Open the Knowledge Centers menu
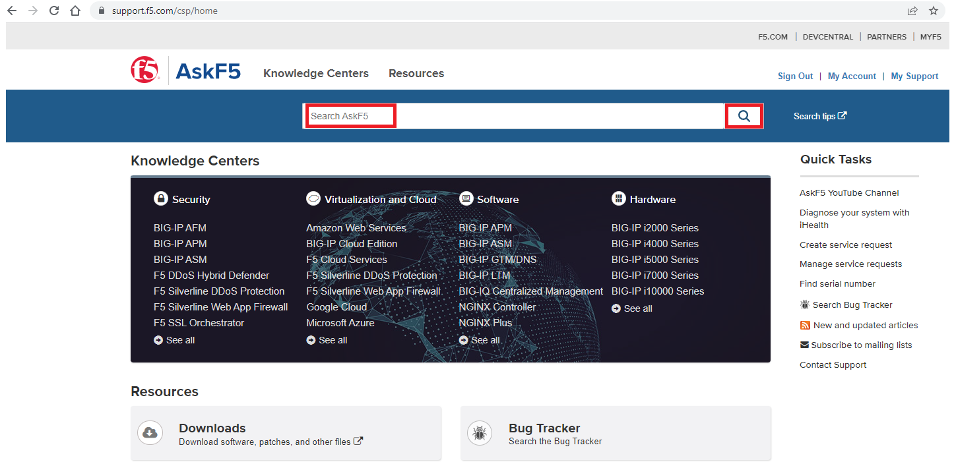Viewport: 954px width, 464px height. tap(316, 73)
